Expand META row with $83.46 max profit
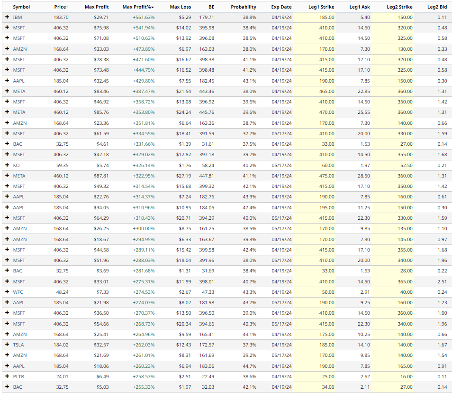This screenshot has width=452, height=393. tap(7, 91)
